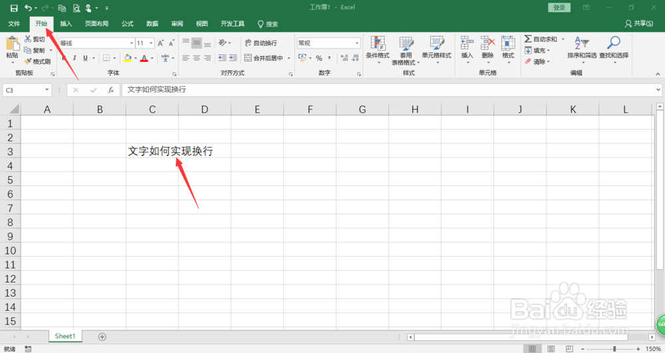Toggle align text right
The image size is (665, 353).
click(x=207, y=58)
